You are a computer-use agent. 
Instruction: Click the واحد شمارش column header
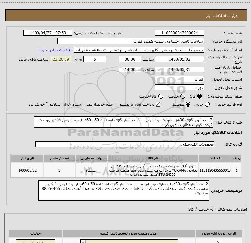coord(91,159)
